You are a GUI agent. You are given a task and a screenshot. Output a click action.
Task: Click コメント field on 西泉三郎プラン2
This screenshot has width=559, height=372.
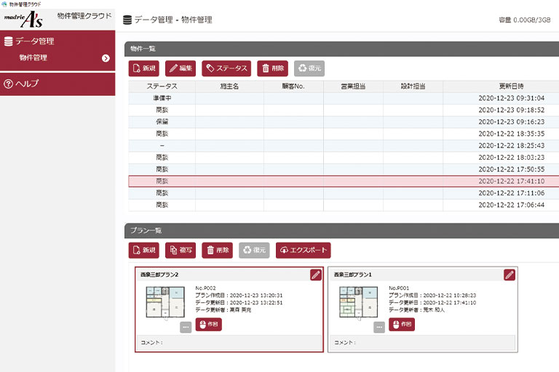tap(229, 342)
